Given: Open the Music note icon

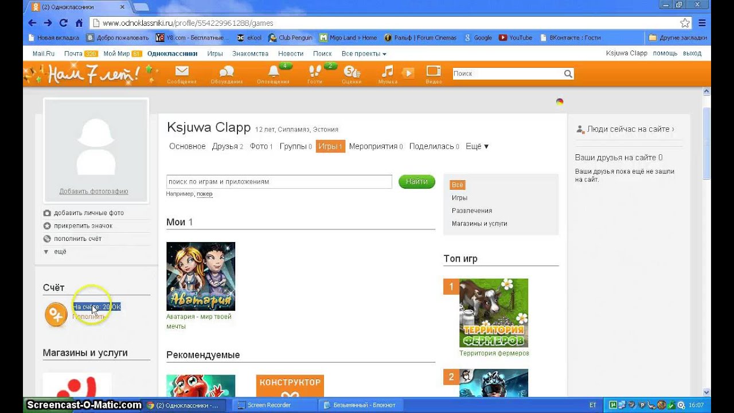Looking at the screenshot, I should click(x=388, y=71).
